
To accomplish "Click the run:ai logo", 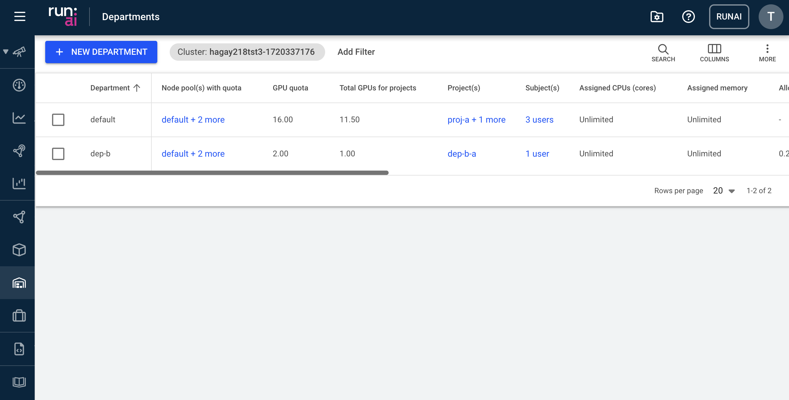I will (x=63, y=16).
